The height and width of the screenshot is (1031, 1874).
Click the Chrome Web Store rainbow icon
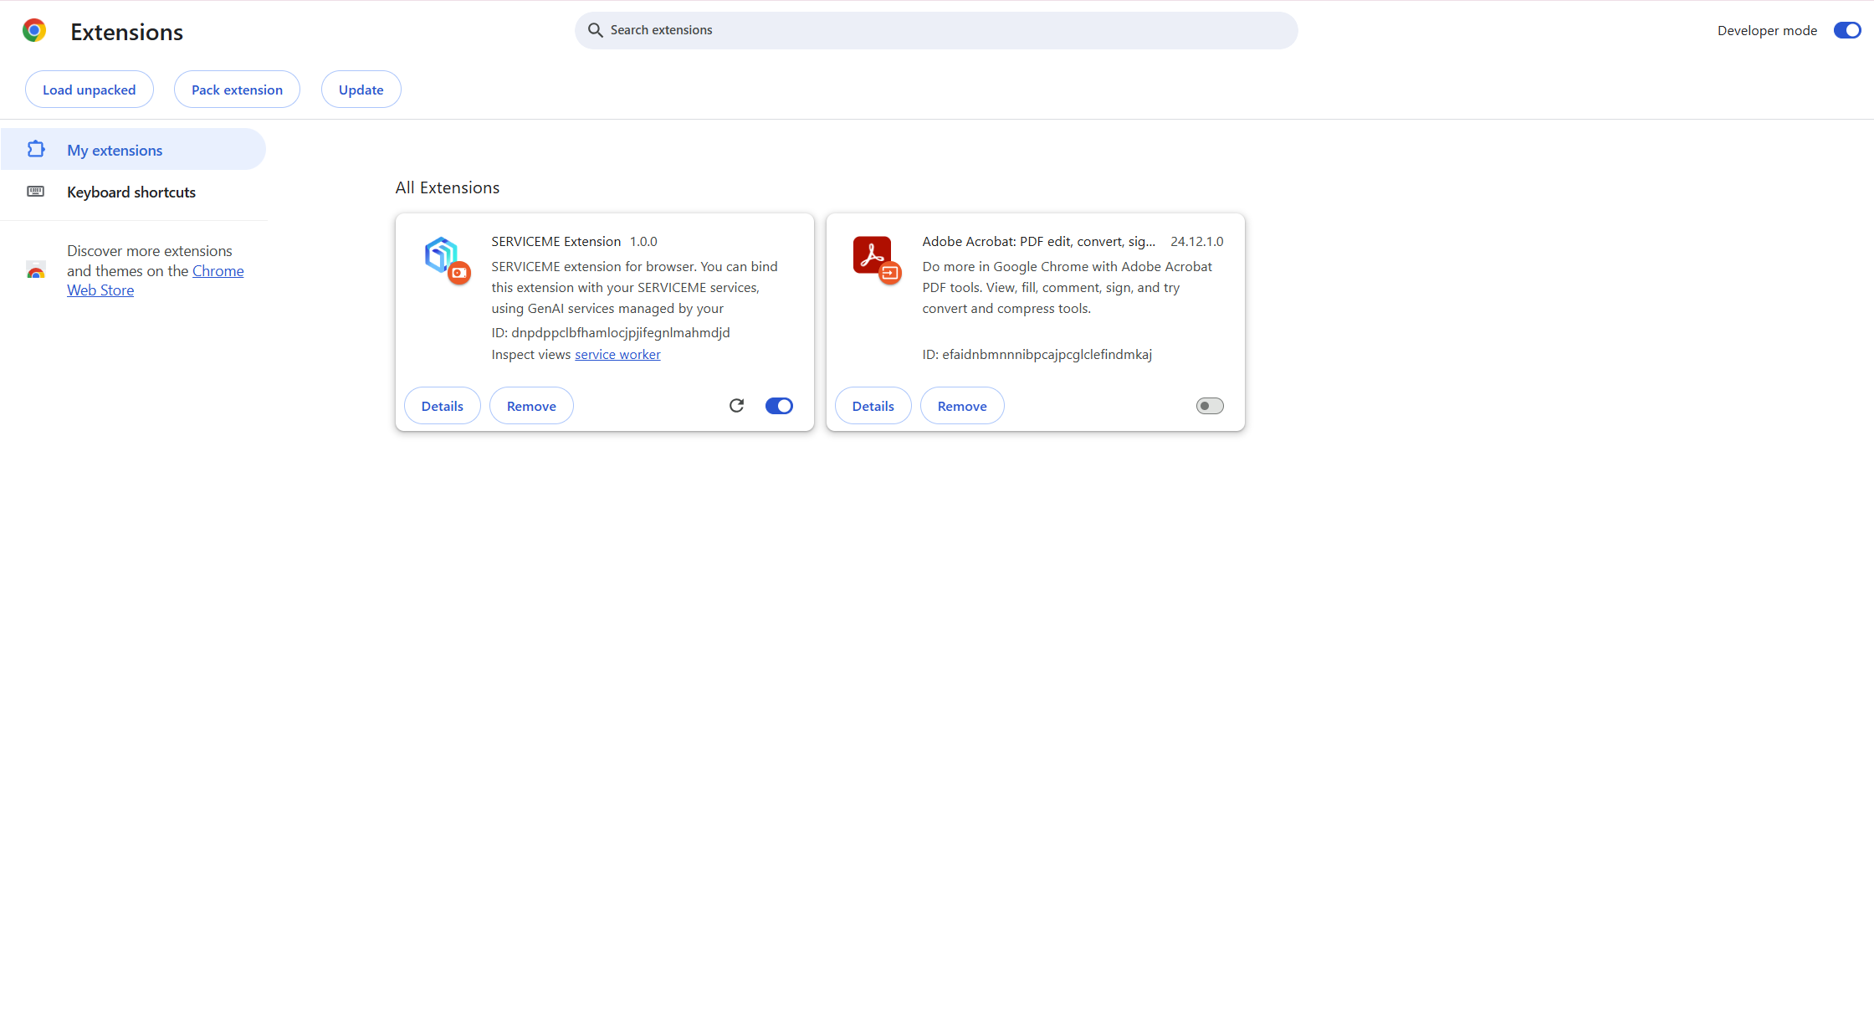tap(35, 270)
